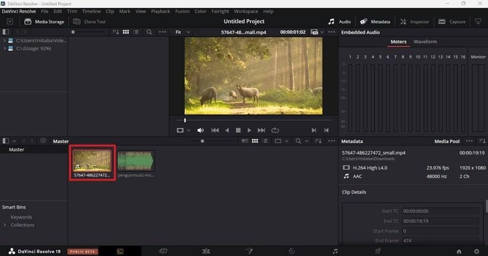Toggle the Media Storage panel
The image size is (488, 256).
click(x=44, y=22)
